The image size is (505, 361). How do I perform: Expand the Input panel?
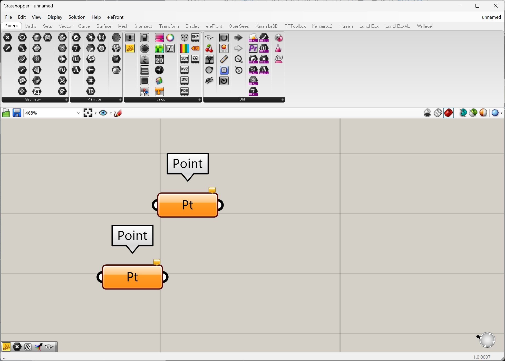tap(200, 99)
